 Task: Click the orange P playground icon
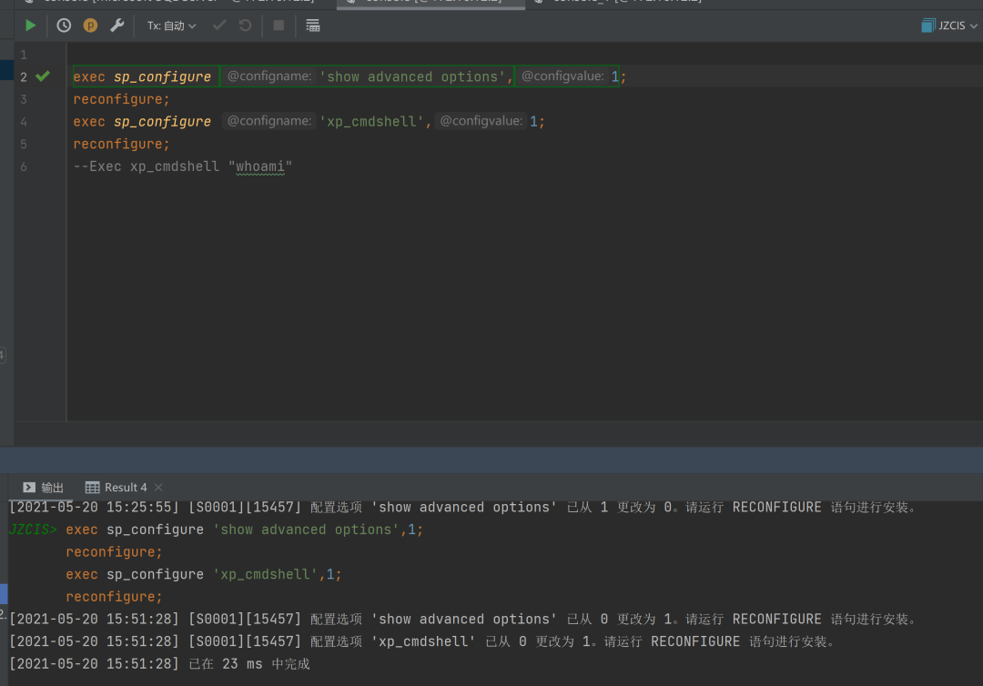(90, 25)
